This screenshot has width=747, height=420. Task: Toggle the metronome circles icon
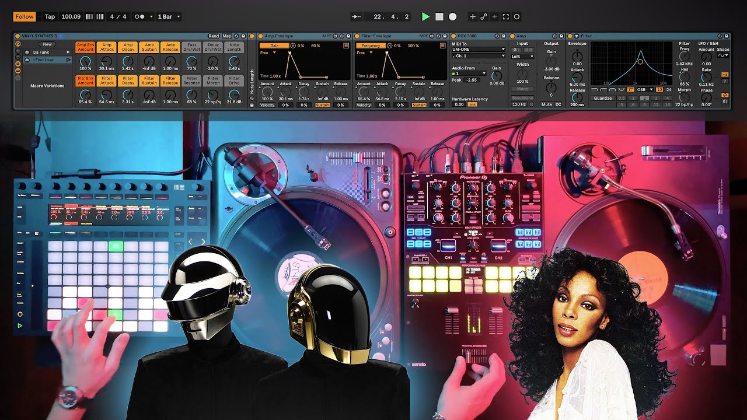click(140, 17)
